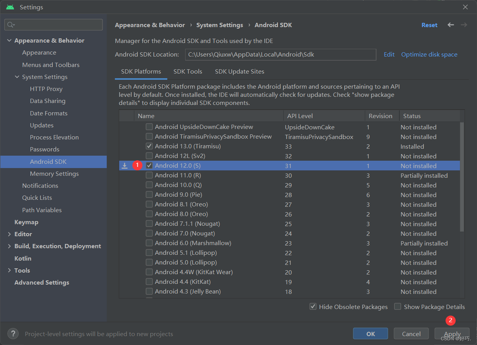477x345 pixels.
Task: Click Edit link for SDK location
Action: click(389, 55)
